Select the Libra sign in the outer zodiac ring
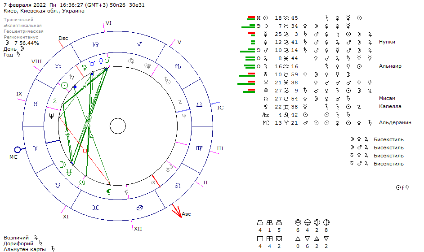Screen dimensions: 424x252 tap(199, 104)
